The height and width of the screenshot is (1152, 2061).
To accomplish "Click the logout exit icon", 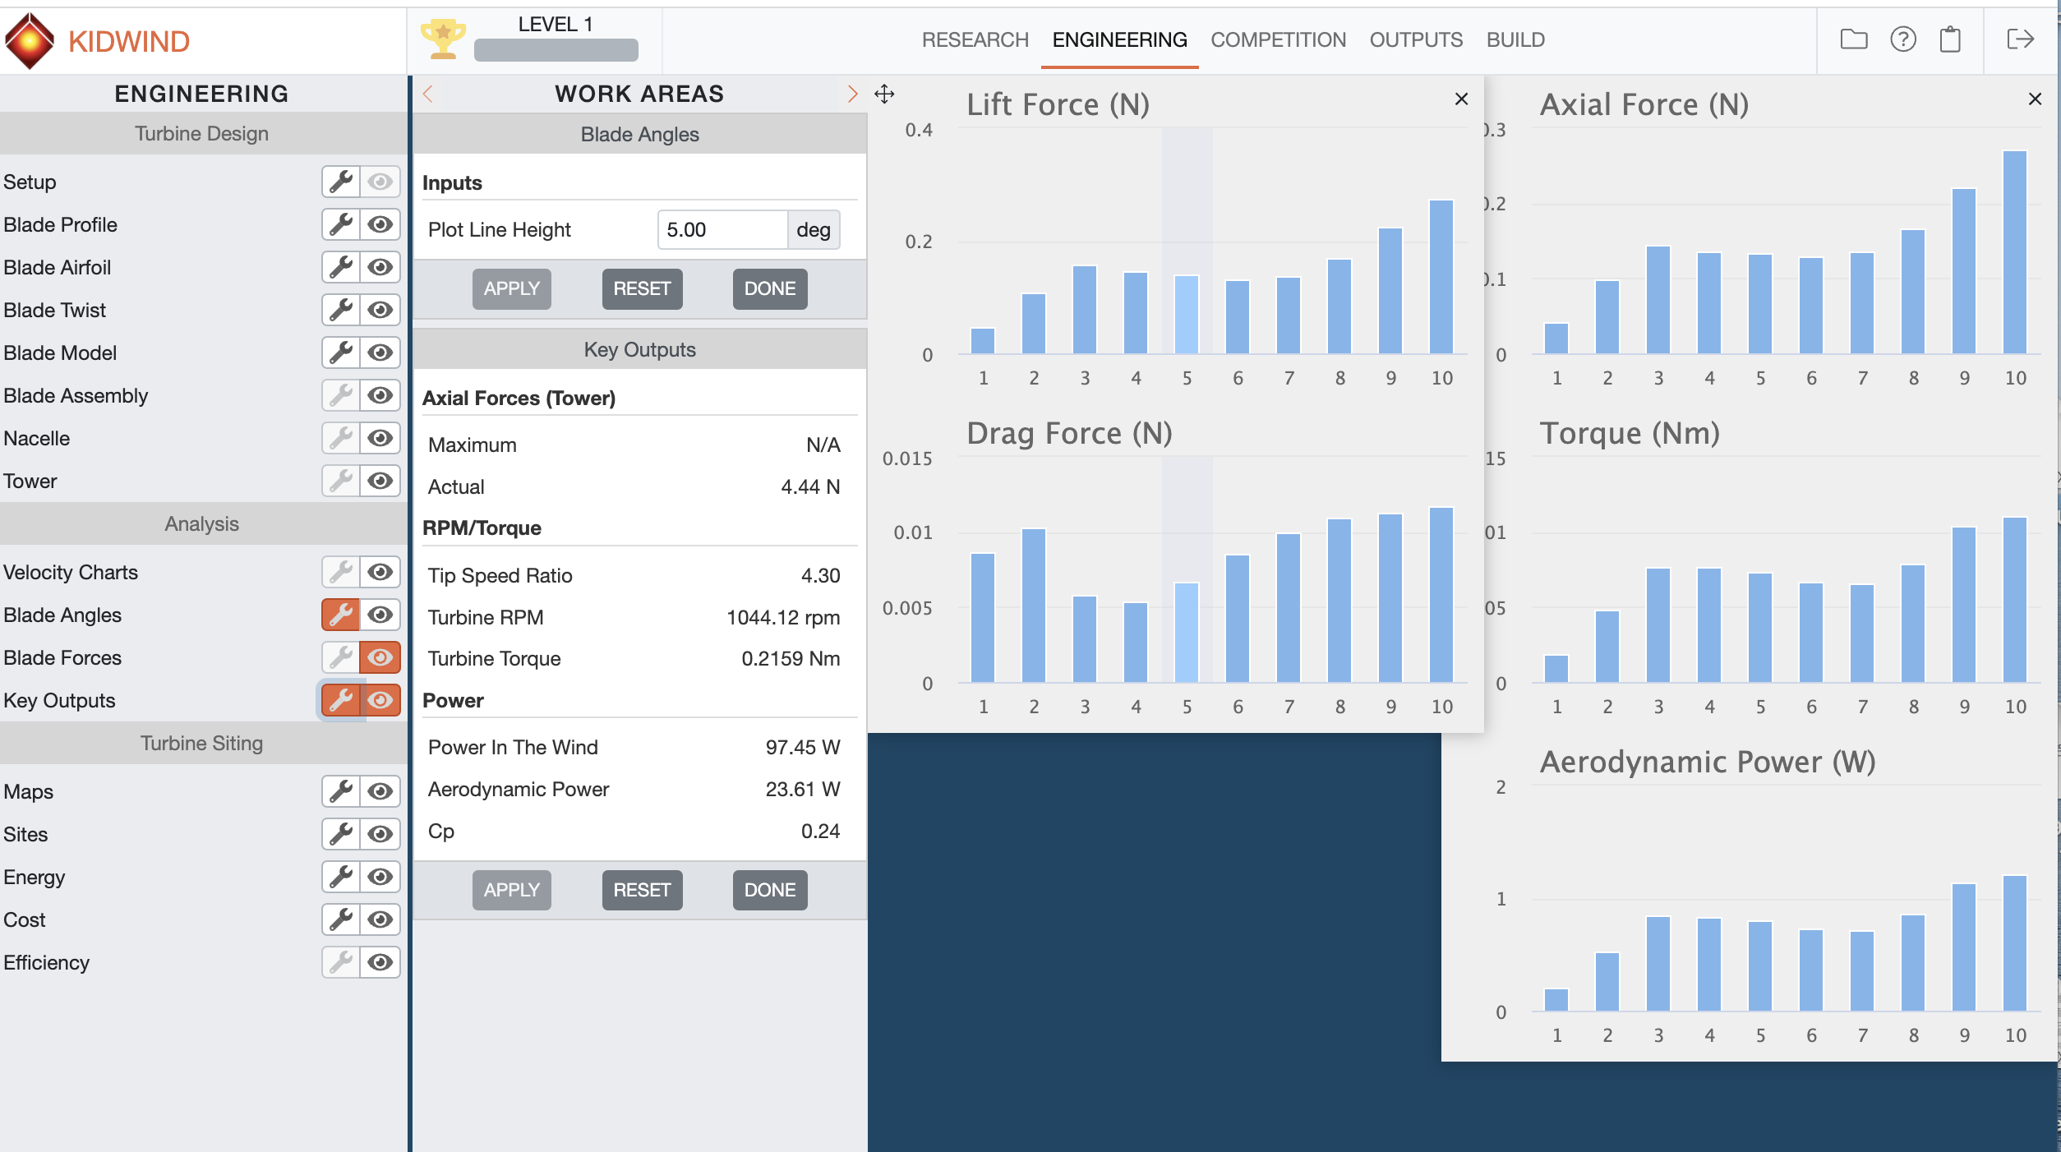I will 2020,39.
